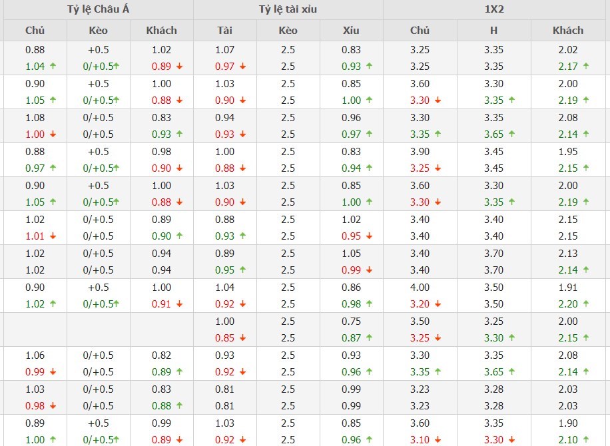Viewport: 610px width, 446px height.
Task: Click the green up arrow beside 2.17
Action: coord(586,67)
